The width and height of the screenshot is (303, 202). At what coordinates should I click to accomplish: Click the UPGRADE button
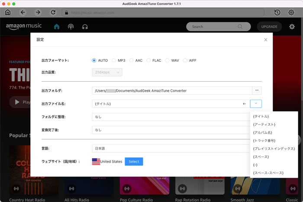269,27
